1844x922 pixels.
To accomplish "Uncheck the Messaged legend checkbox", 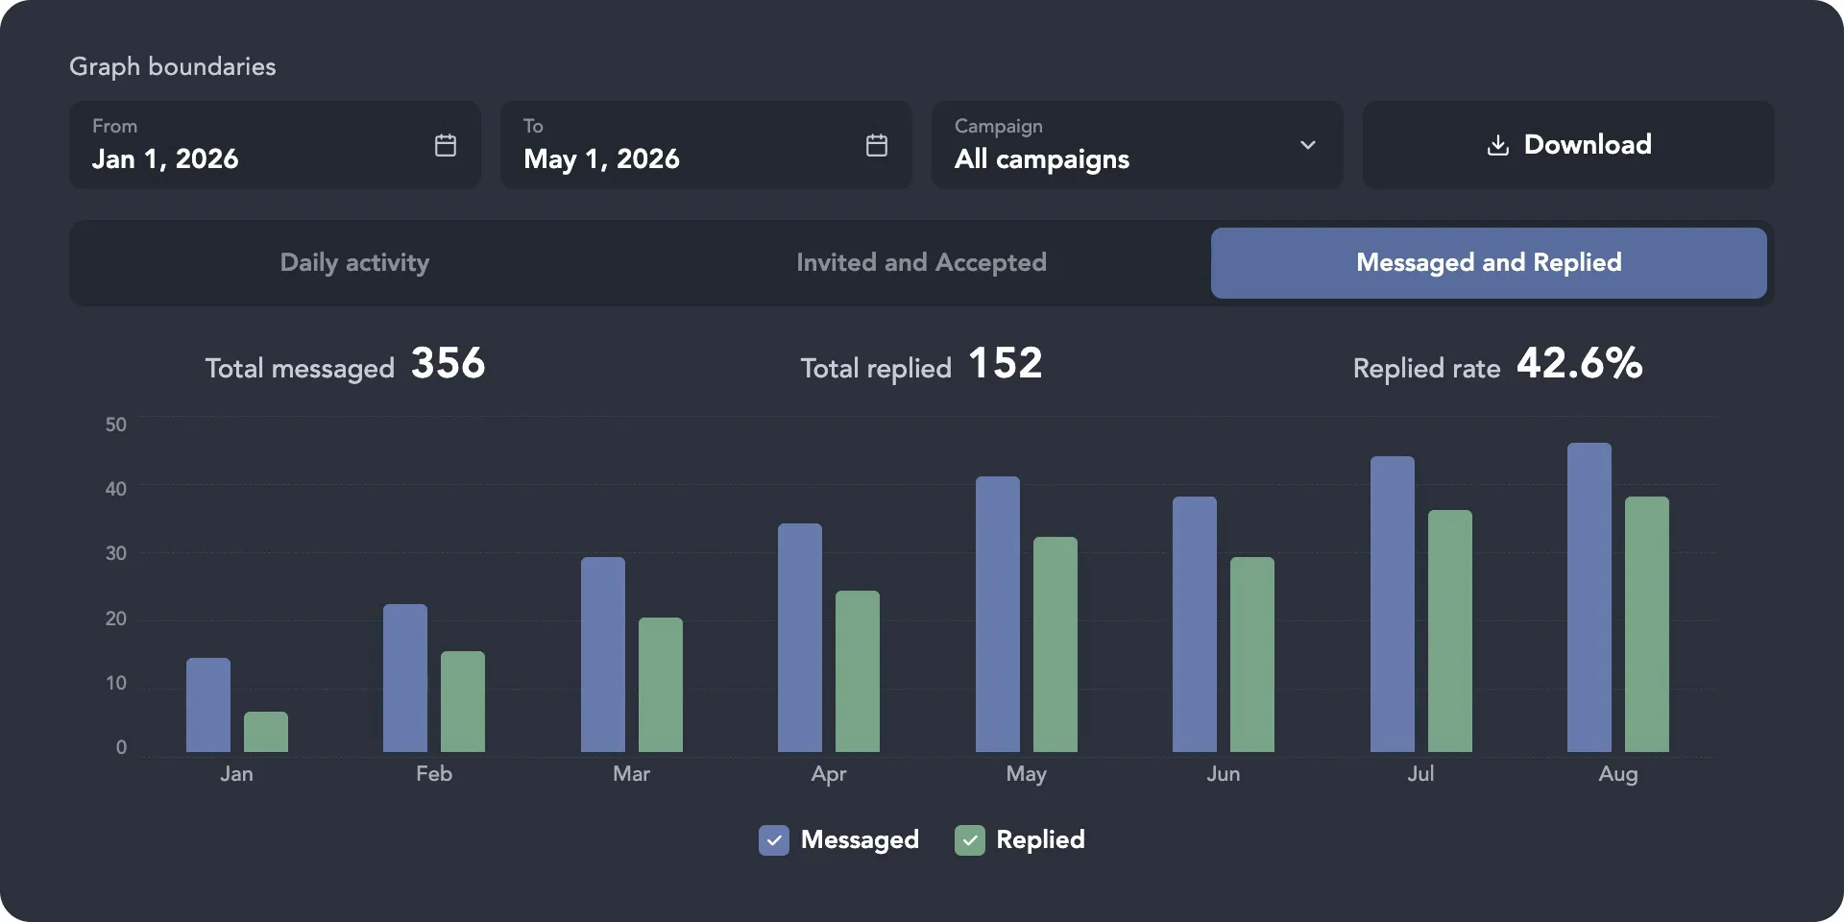I will coord(774,839).
